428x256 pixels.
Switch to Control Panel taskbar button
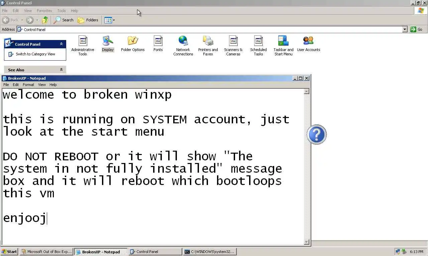tap(155, 252)
